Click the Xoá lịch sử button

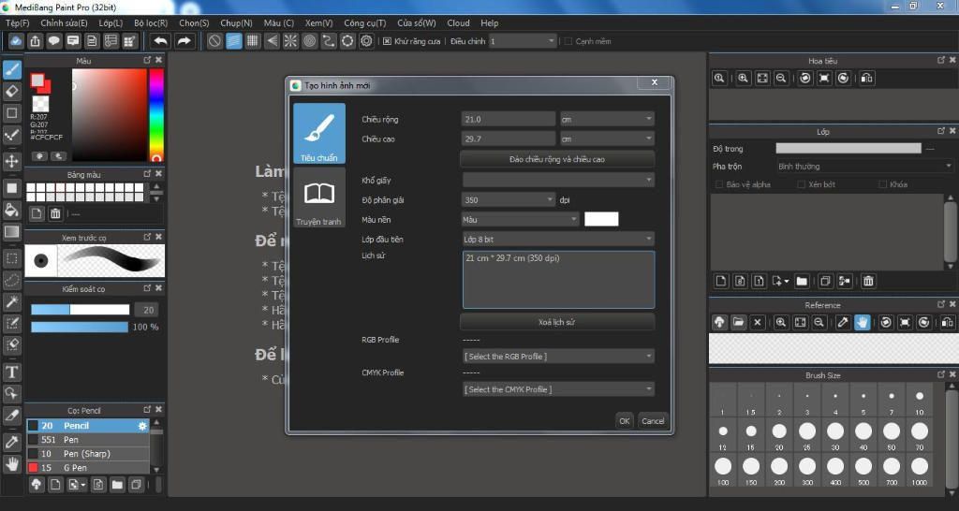click(556, 322)
